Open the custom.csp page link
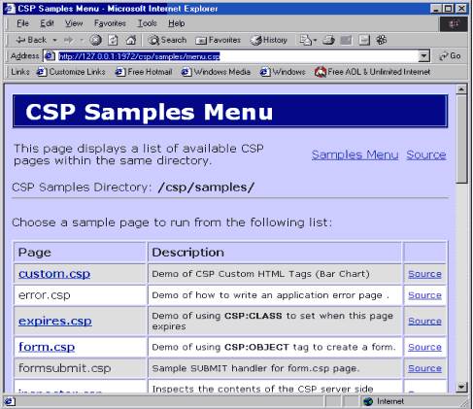473x409 pixels. click(x=54, y=274)
